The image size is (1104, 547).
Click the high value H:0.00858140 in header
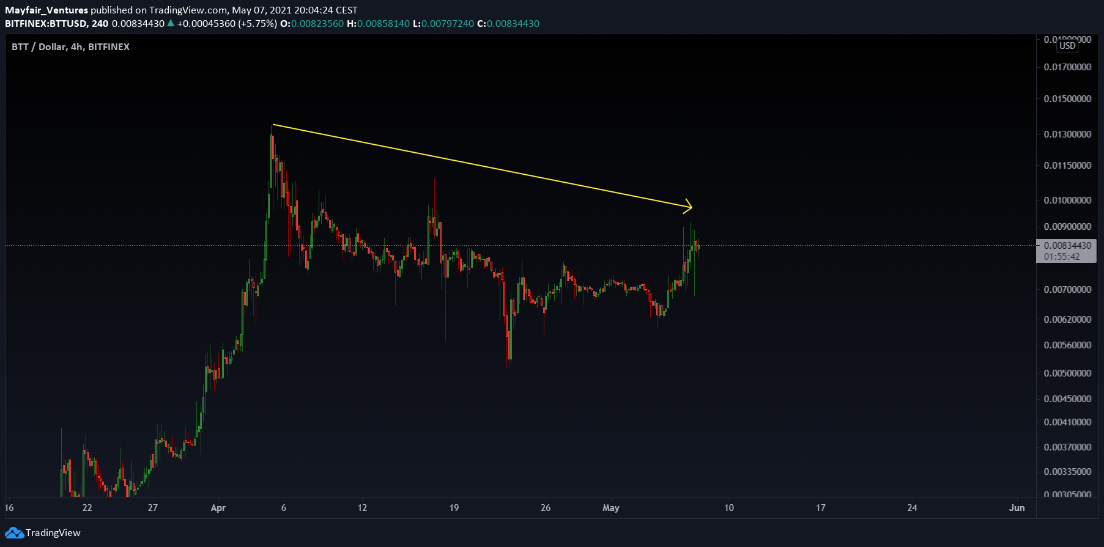pyautogui.click(x=378, y=23)
